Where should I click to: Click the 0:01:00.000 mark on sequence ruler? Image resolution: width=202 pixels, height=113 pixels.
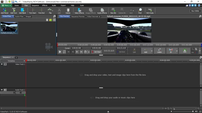click(x=61, y=60)
